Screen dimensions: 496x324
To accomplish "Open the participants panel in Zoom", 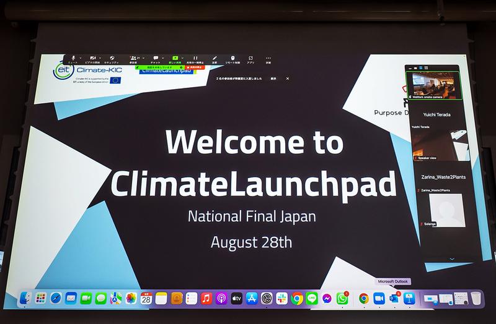I will click(x=133, y=58).
